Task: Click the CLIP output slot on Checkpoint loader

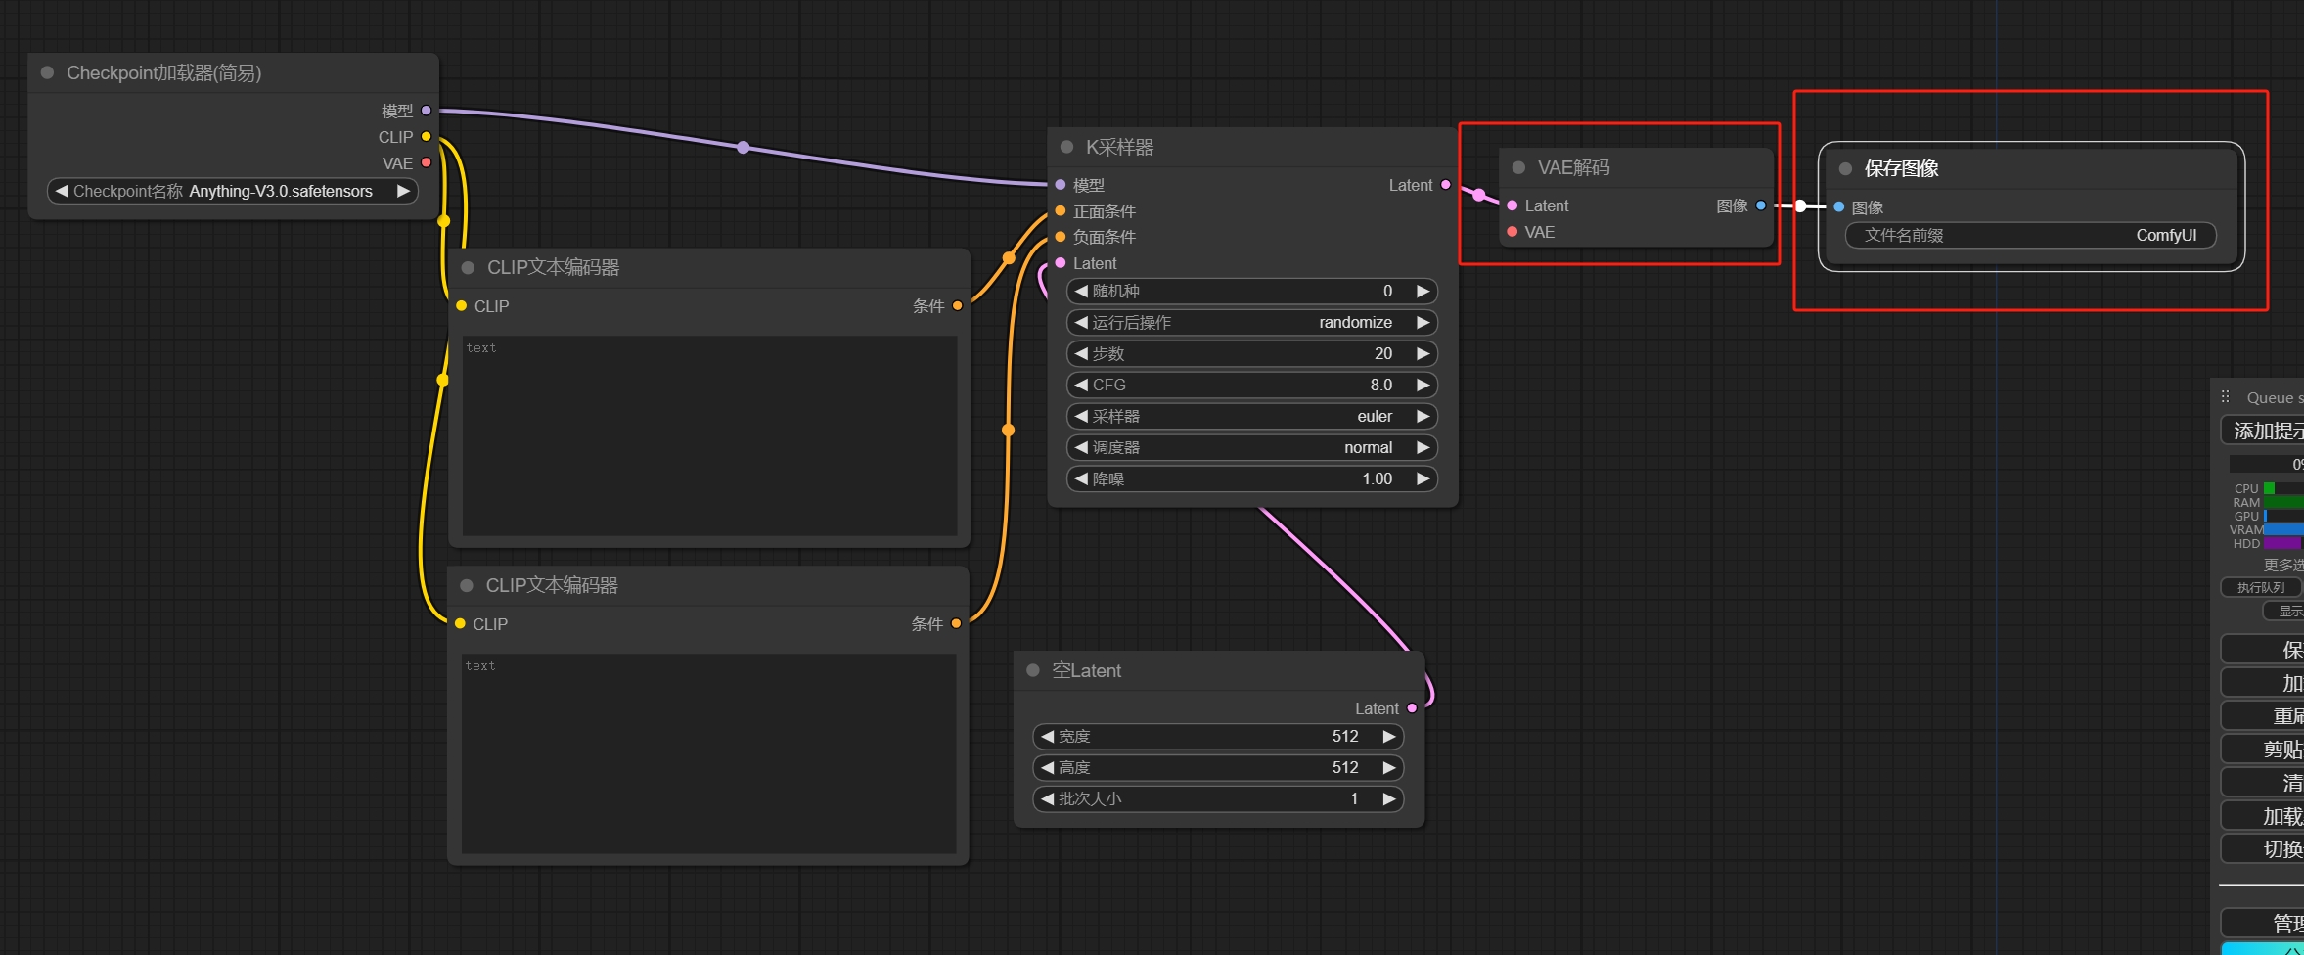Action: point(426,136)
